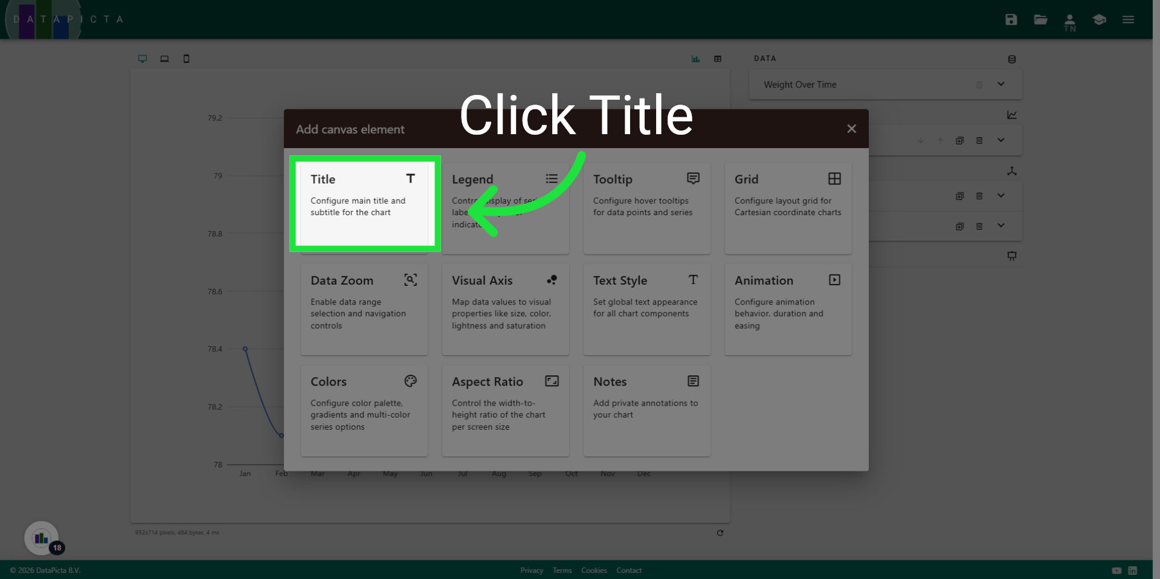This screenshot has height=579, width=1160.
Task: Click the "Add canvas element" dialog heading
Action: tap(350, 129)
